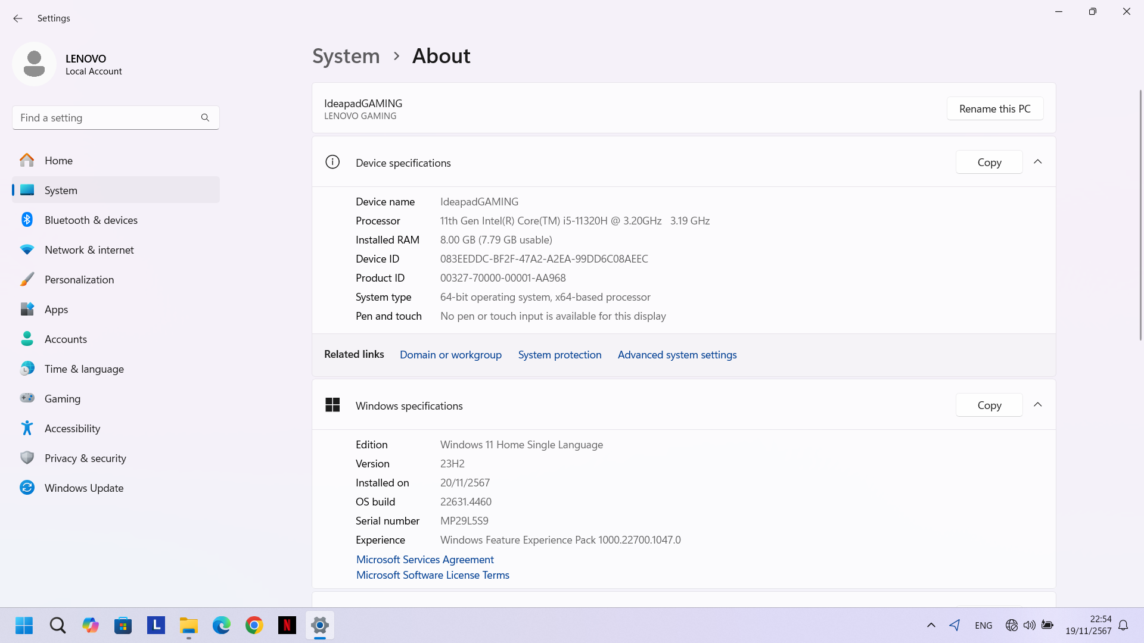1144x643 pixels.
Task: Switch the ENG input language indicator
Action: click(983, 625)
